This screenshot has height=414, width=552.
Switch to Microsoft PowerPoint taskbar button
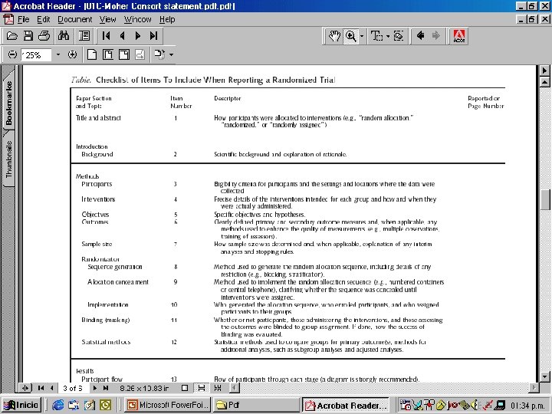pyautogui.click(x=168, y=405)
